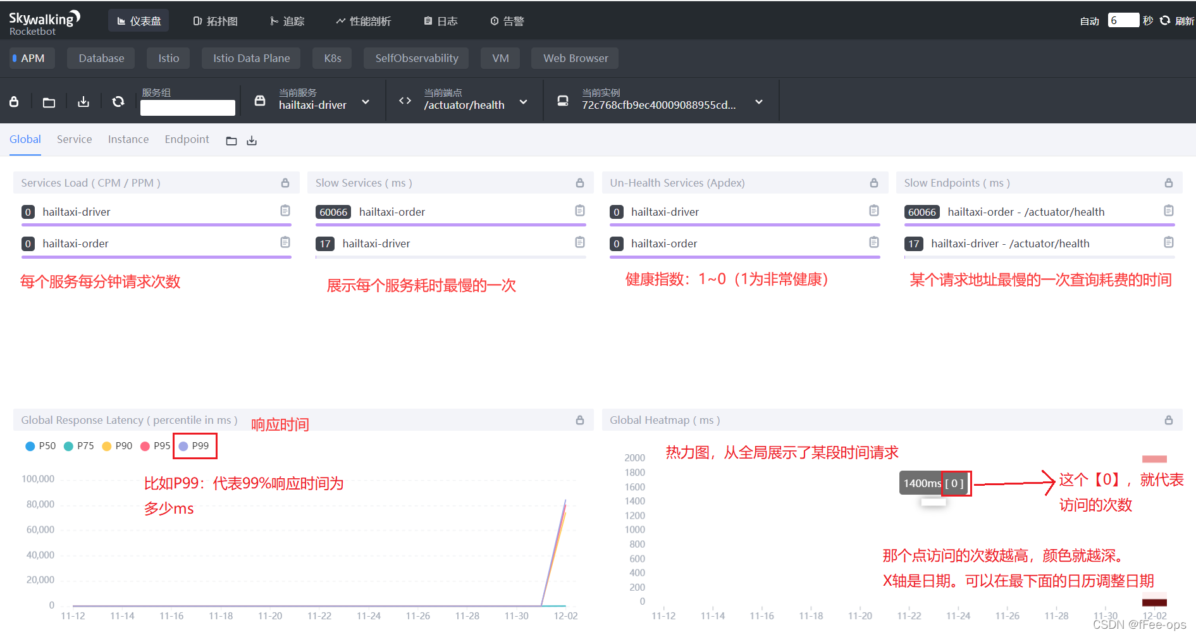Viewport: 1196px width, 637px height.
Task: Click download icon next to Endpoint tab
Action: click(252, 140)
